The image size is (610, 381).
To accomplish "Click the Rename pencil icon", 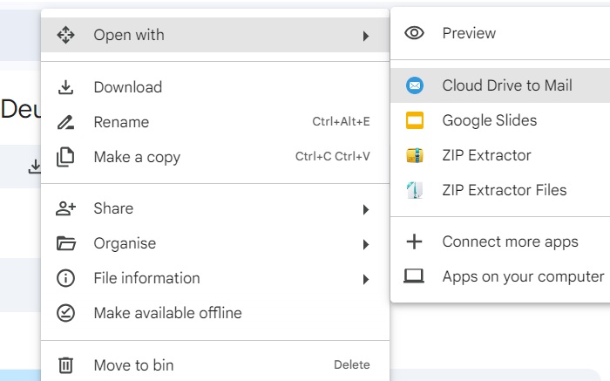I will (65, 122).
